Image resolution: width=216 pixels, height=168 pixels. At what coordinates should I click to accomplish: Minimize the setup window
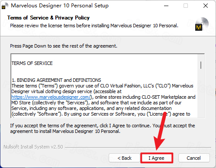[x=166, y=6]
